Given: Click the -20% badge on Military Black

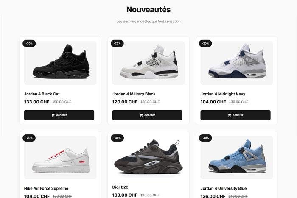Looking at the screenshot, I should pos(117,43).
